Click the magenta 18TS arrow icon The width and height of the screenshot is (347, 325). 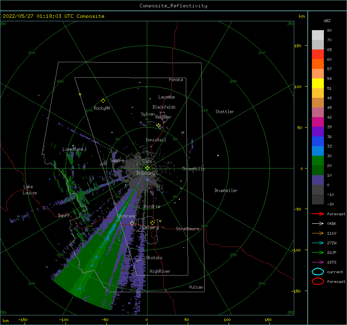click(318, 262)
